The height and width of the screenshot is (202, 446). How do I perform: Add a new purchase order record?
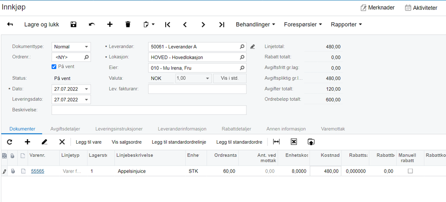point(110,24)
